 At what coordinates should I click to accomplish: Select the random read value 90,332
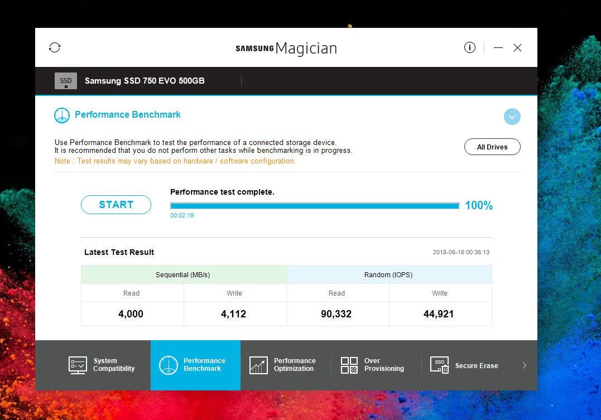pyautogui.click(x=336, y=314)
